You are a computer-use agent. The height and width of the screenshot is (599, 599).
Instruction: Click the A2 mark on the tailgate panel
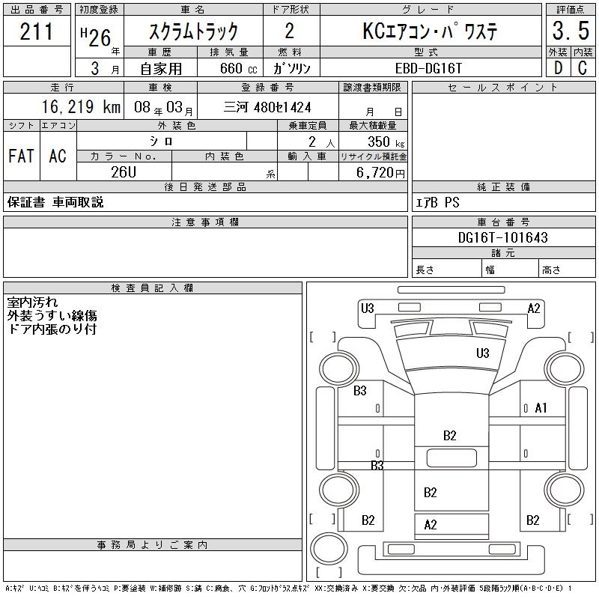[x=431, y=525]
